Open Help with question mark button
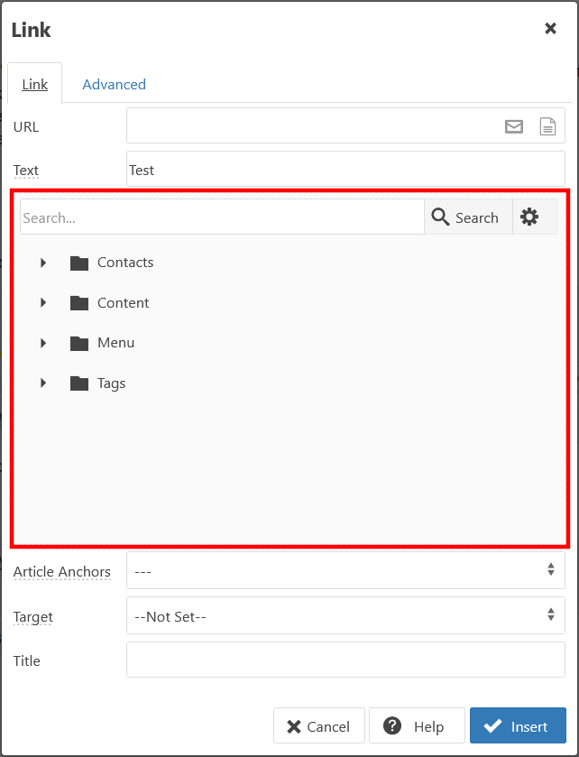The image size is (579, 757). (x=417, y=725)
